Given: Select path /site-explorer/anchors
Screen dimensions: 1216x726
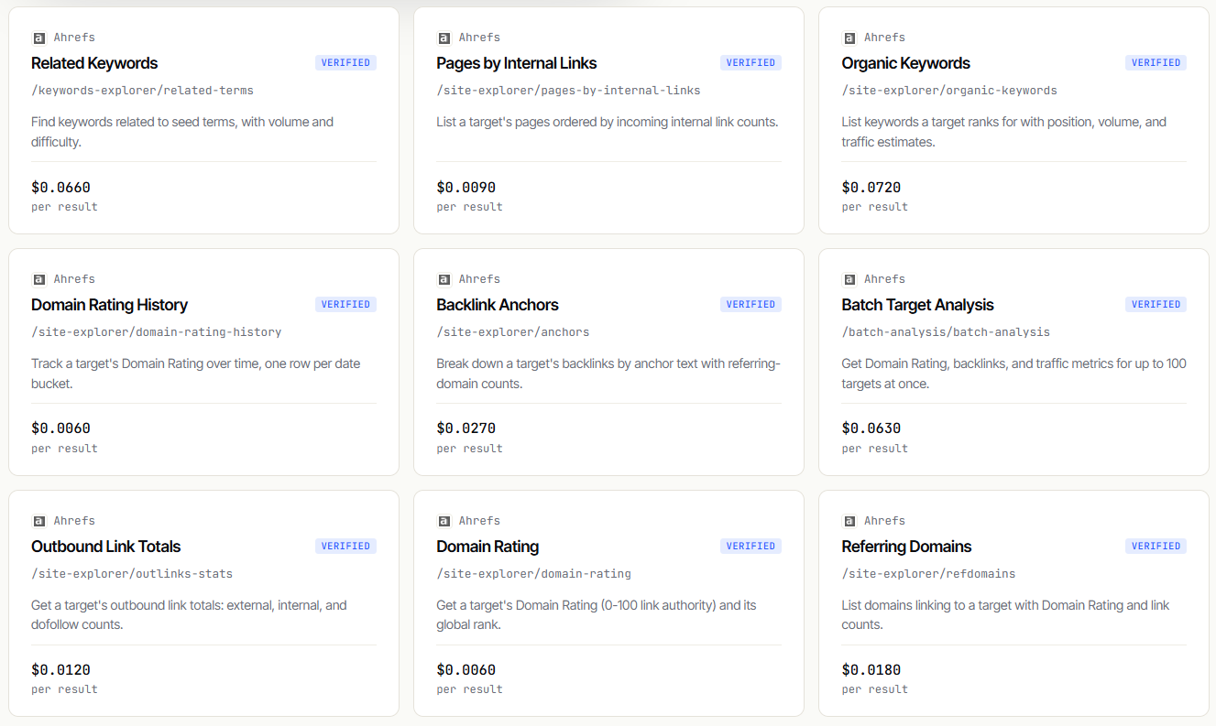Looking at the screenshot, I should [x=512, y=332].
